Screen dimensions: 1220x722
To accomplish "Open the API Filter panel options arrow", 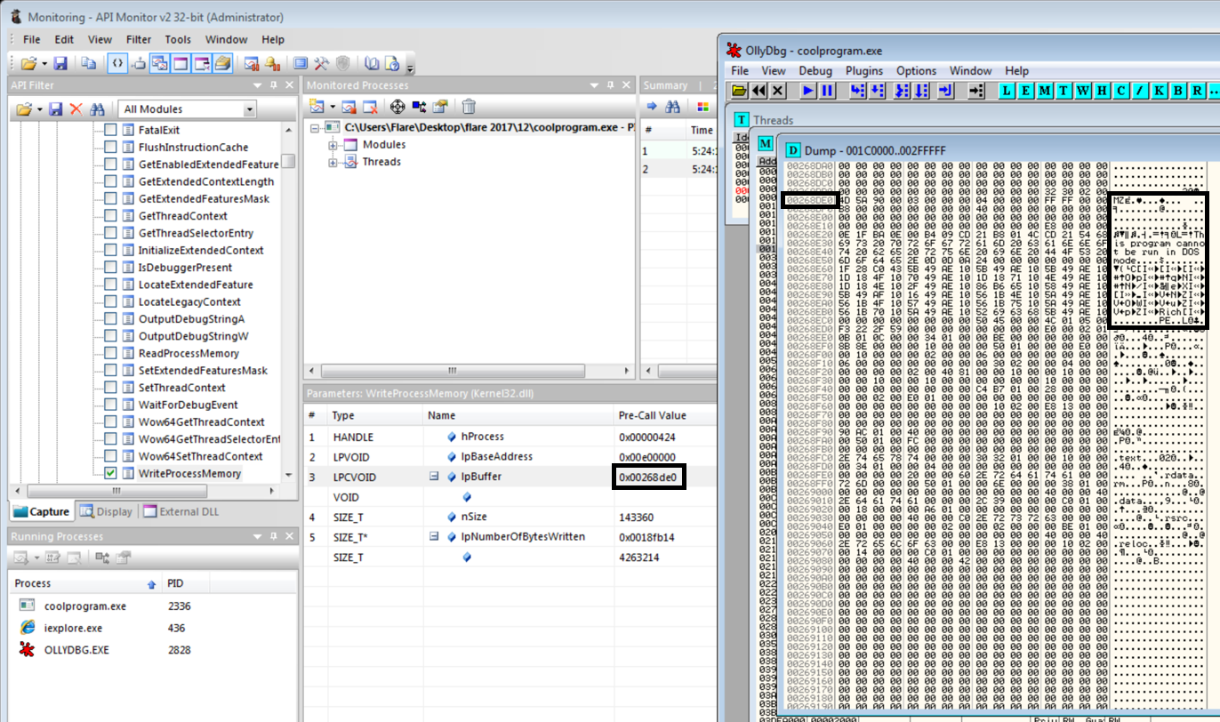I will [x=258, y=84].
